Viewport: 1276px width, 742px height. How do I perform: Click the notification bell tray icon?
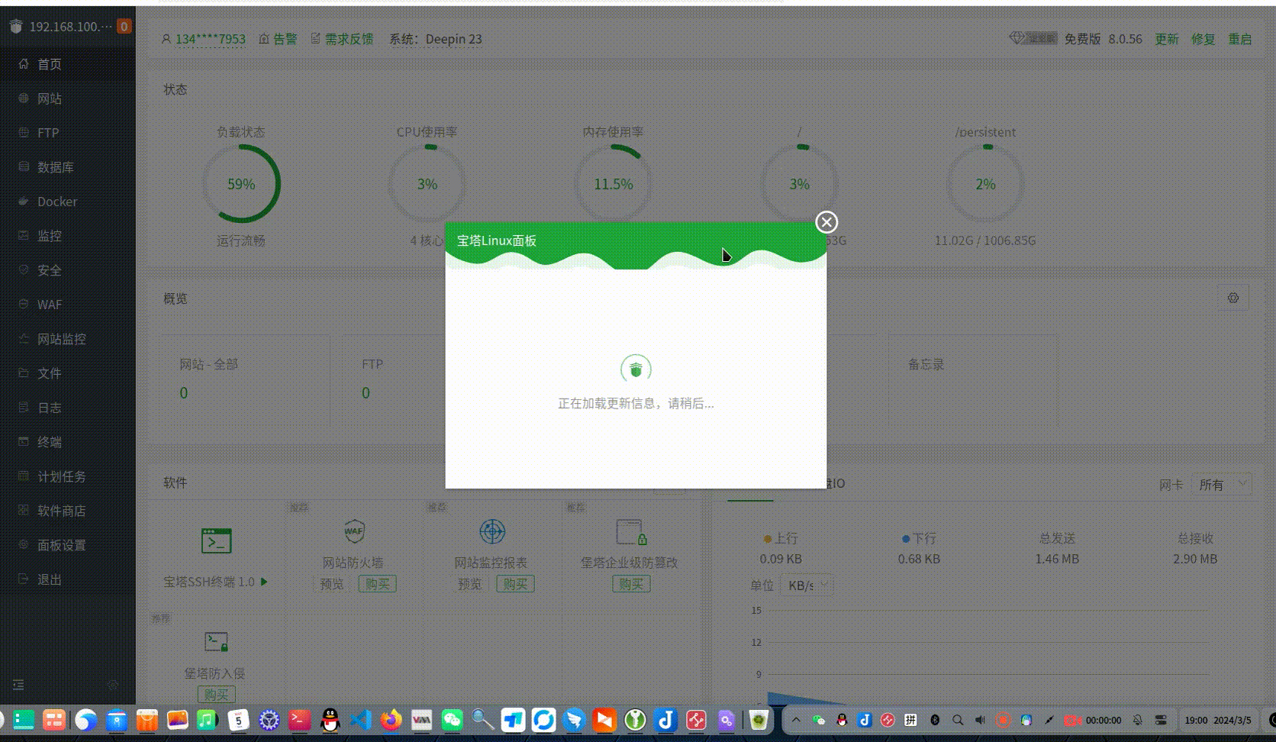1137,720
